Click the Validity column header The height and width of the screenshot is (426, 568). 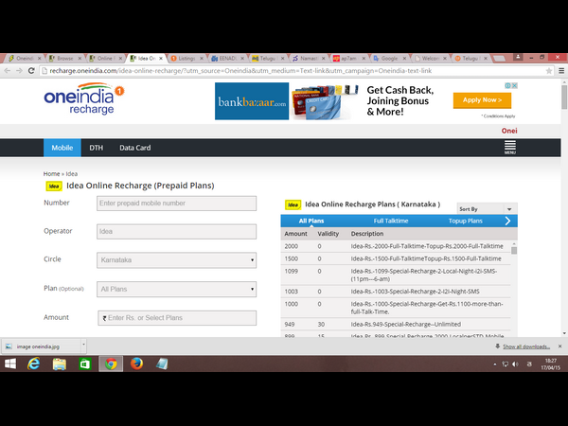328,234
